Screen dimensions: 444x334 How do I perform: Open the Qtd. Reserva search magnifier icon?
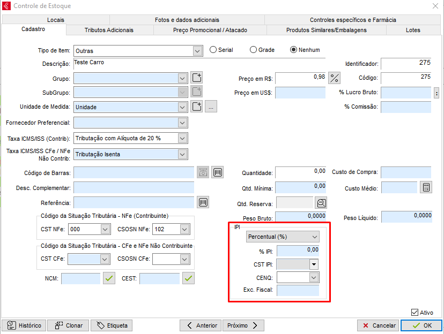click(321, 203)
